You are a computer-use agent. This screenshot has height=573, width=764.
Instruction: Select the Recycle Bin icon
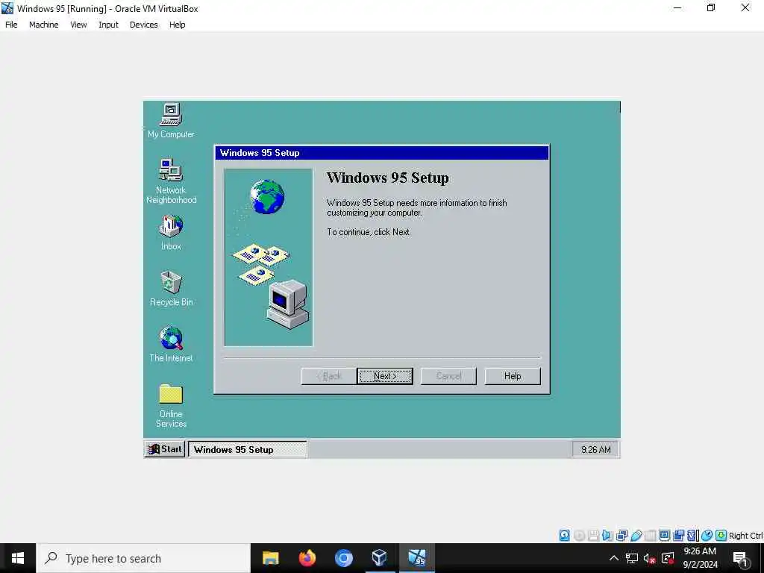171,289
